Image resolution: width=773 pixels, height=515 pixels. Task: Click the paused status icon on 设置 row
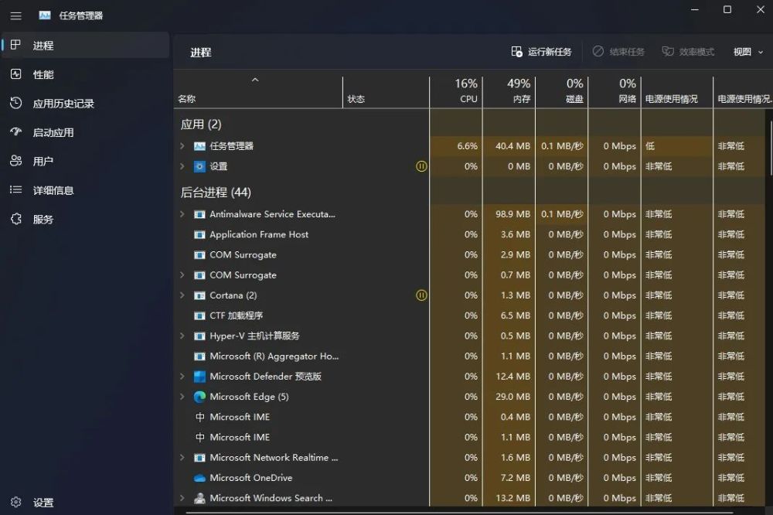(421, 166)
